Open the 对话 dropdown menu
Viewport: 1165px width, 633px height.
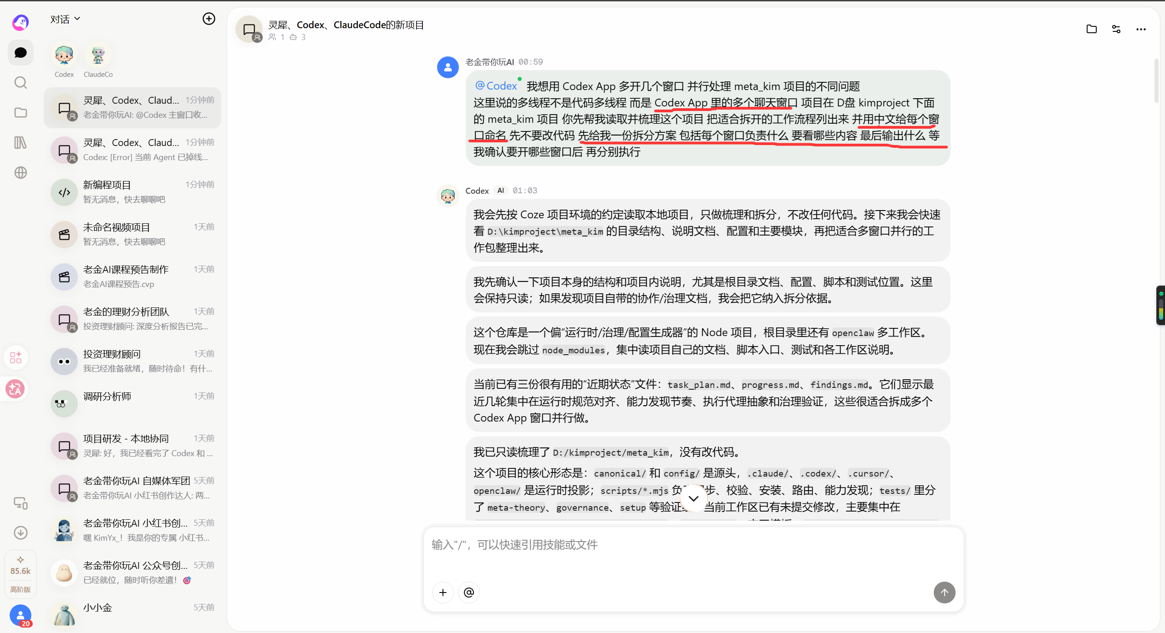65,19
